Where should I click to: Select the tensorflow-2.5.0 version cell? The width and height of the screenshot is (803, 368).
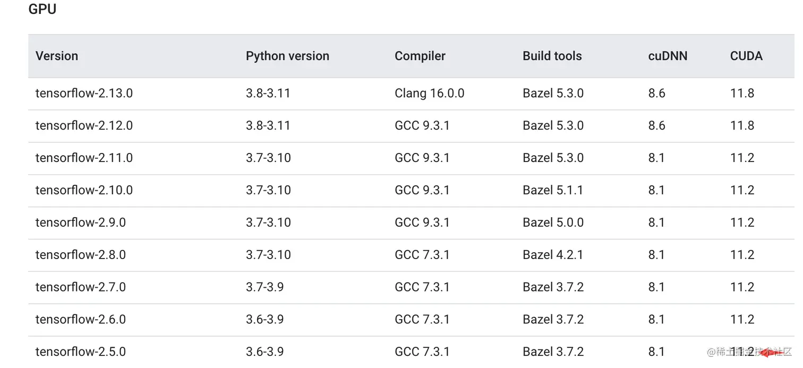[x=81, y=352]
